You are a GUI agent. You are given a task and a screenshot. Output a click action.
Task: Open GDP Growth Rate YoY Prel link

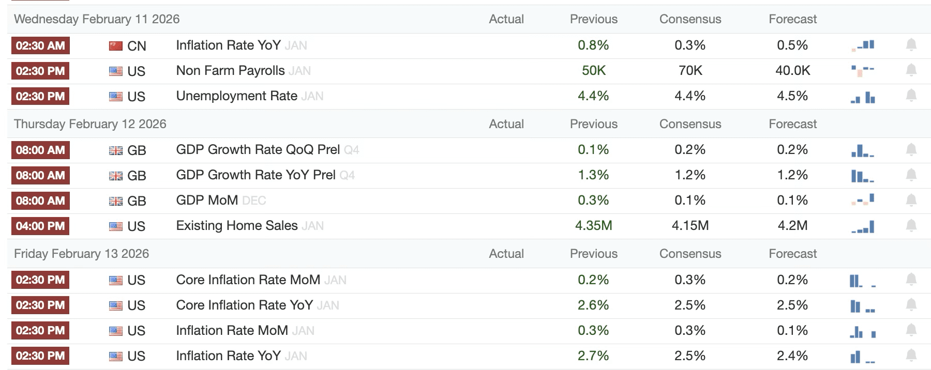256,175
